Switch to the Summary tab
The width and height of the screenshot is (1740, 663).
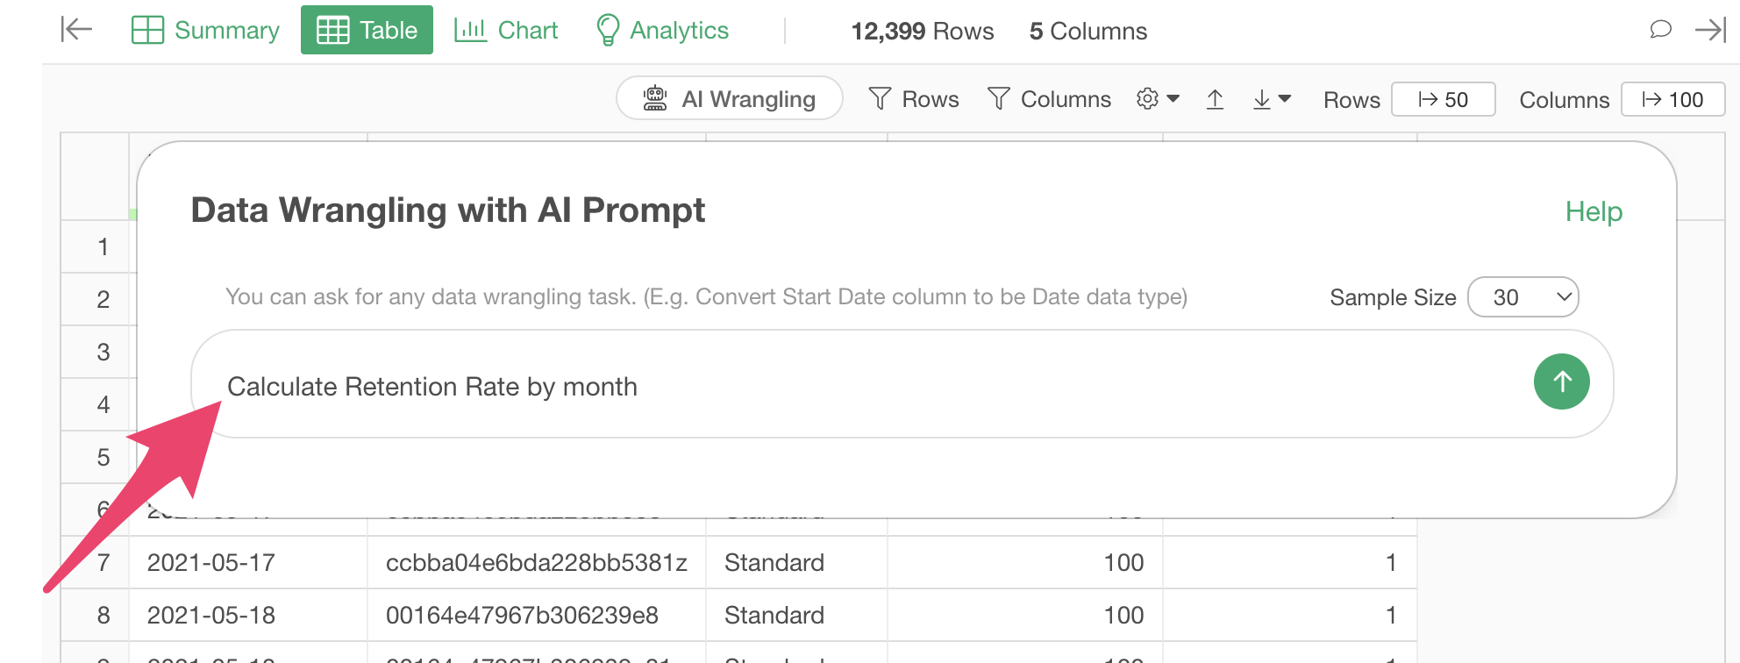[x=205, y=30]
